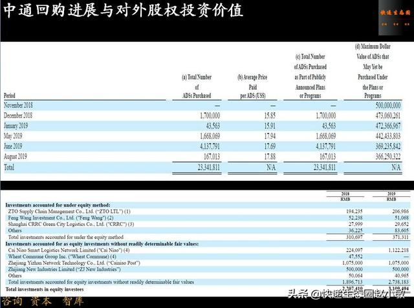Select the subtotal 371,311

400,237
